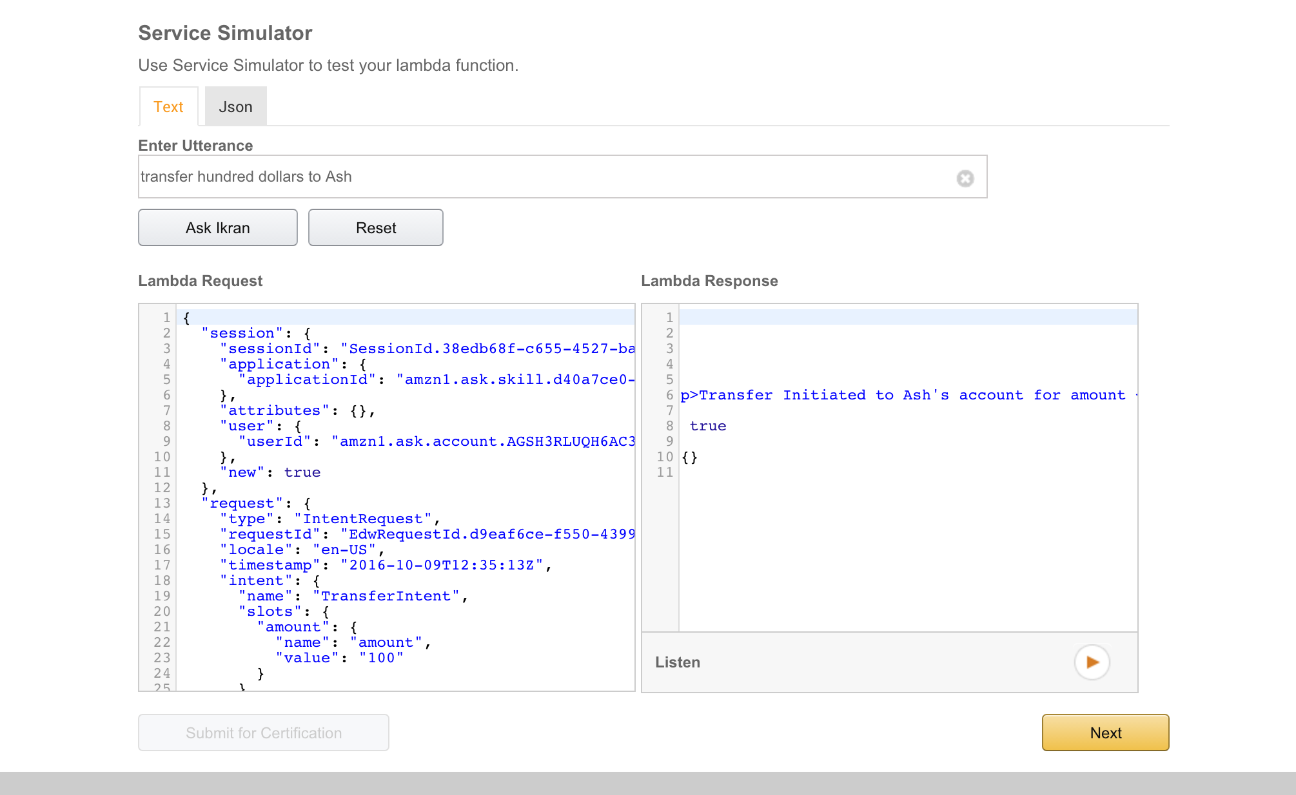Click the Next button
Viewport: 1296px width, 795px height.
(1105, 733)
